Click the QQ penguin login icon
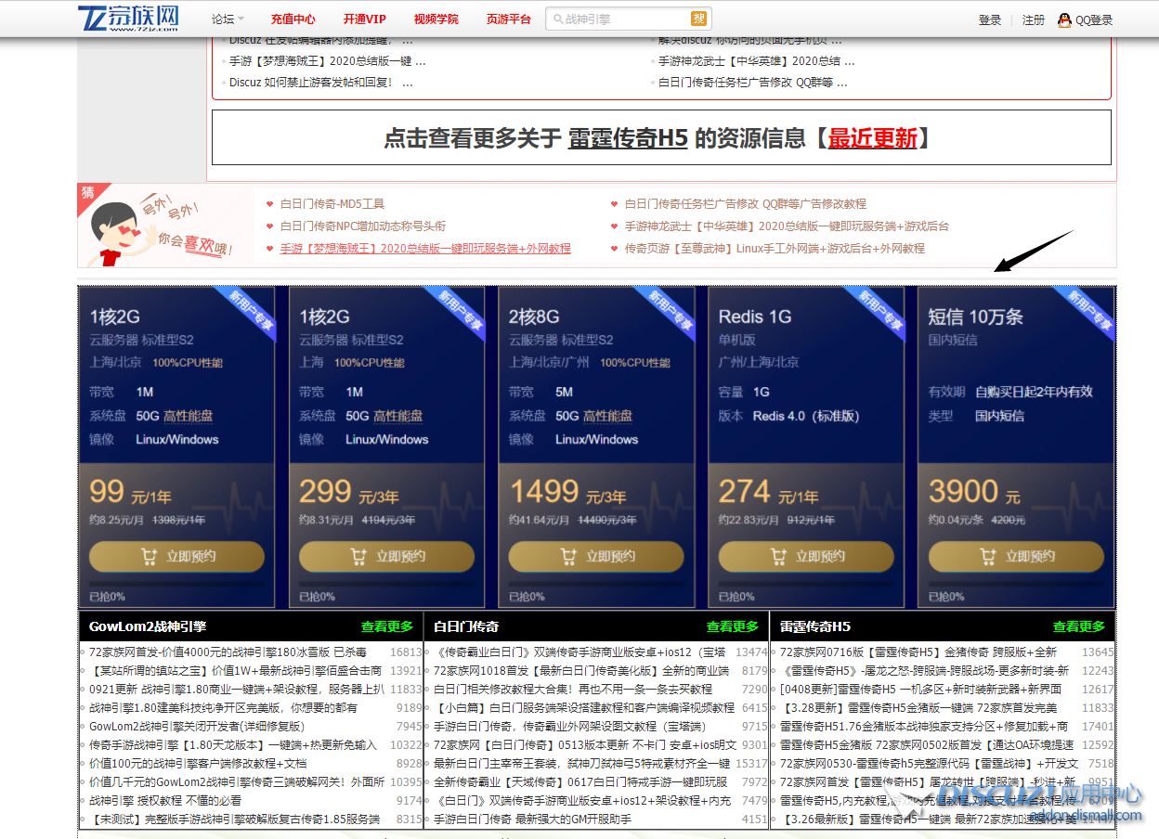The height and width of the screenshot is (839, 1159). pyautogui.click(x=1064, y=19)
